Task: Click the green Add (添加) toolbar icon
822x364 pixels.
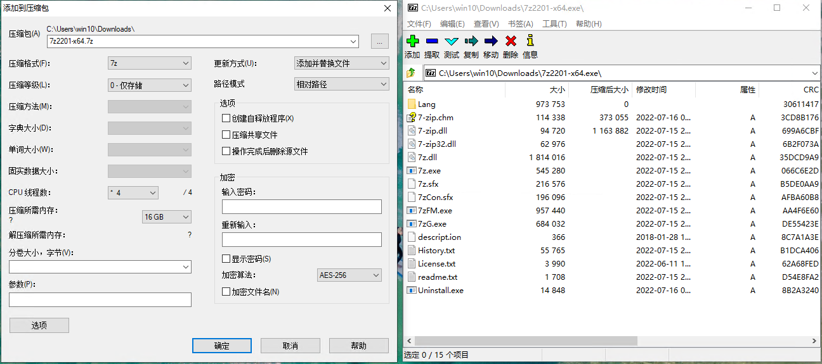Action: [412, 41]
